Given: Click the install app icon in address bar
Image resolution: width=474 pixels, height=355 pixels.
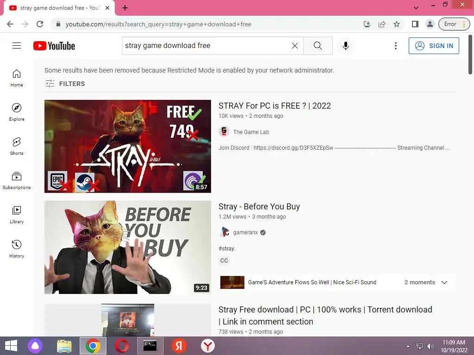Looking at the screenshot, I should click(367, 24).
